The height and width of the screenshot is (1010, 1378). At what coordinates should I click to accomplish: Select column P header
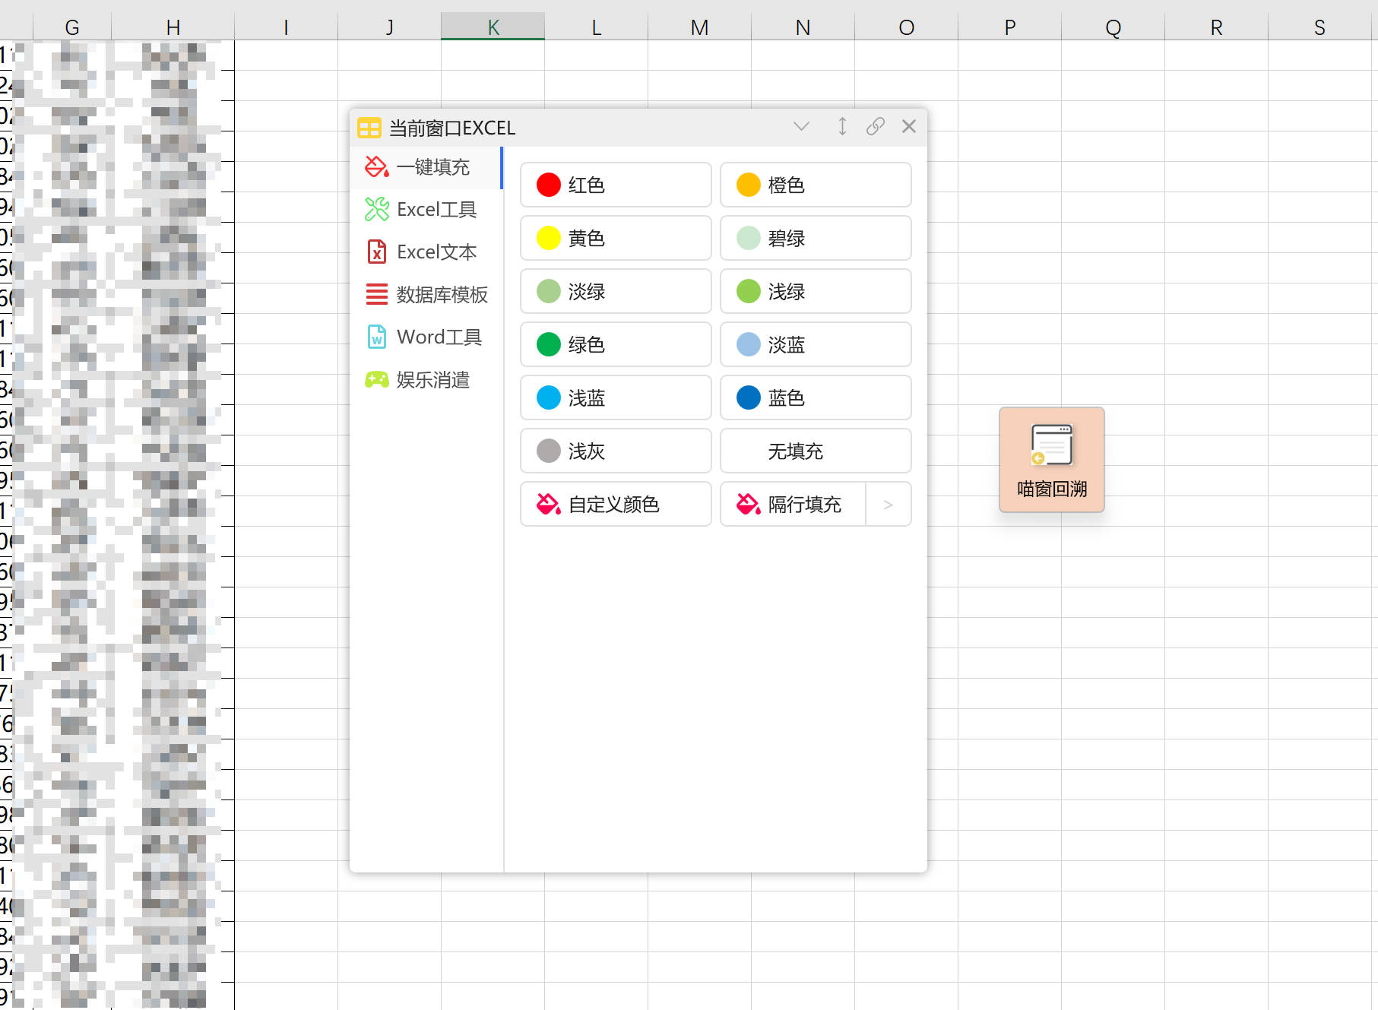point(1009,27)
